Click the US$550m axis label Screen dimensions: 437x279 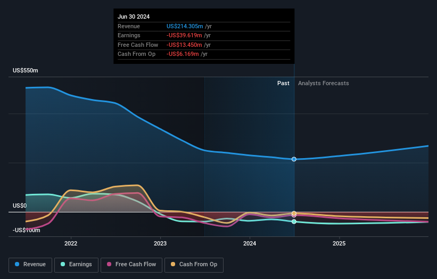[26, 70]
